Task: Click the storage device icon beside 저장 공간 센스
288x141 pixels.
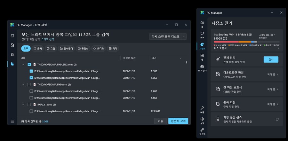Action: tap(218, 119)
